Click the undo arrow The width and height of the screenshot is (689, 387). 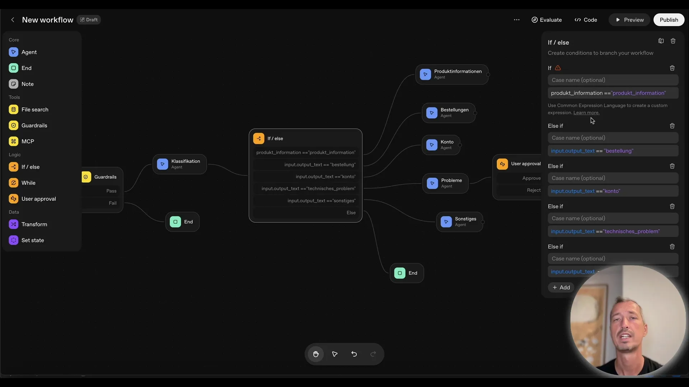[354, 354]
